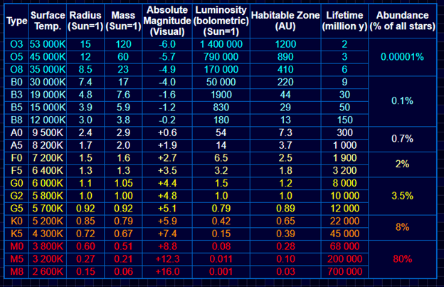Select the Habitable Zone (AU) header
The height and width of the screenshot is (287, 444).
pyautogui.click(x=285, y=21)
